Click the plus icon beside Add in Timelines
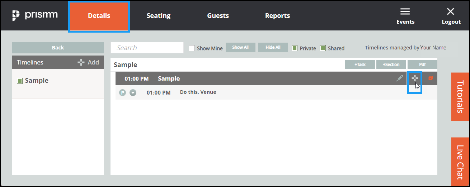The image size is (470, 187). tap(81, 62)
